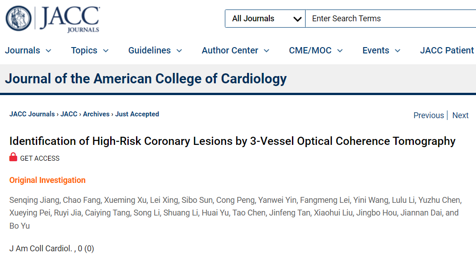Click the Enter Search Terms field
The width and height of the screenshot is (476, 254).
391,19
